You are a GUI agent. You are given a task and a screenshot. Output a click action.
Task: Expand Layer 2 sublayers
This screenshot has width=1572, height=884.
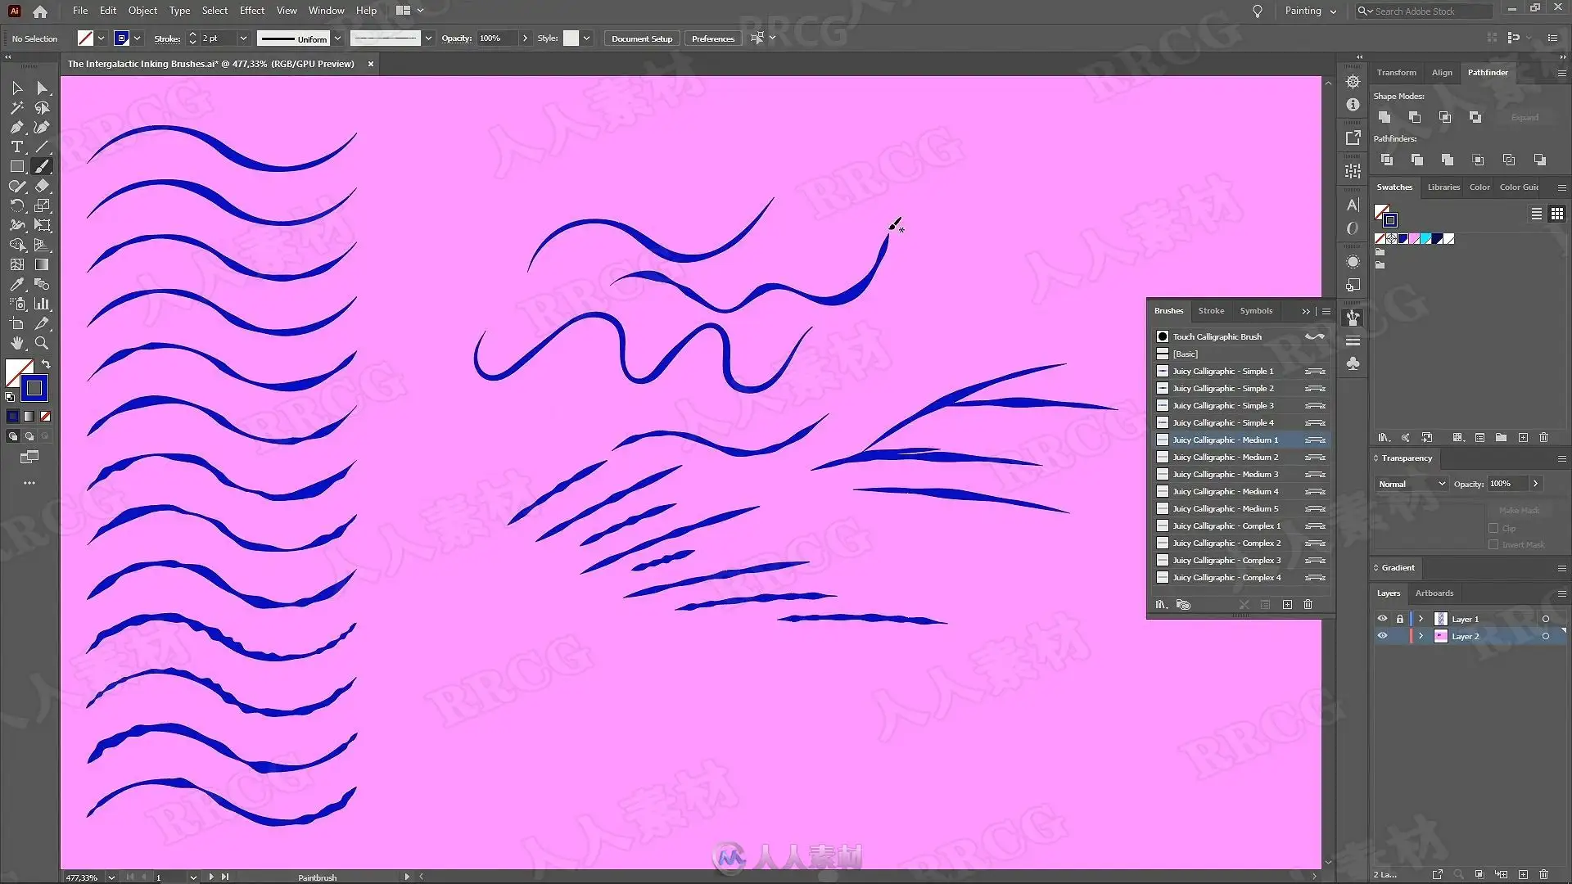1421,636
